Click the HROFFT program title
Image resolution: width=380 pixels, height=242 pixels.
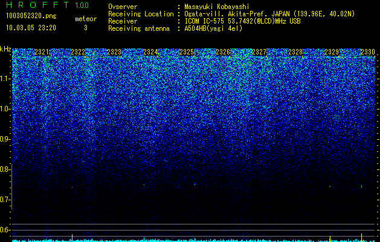[37, 5]
